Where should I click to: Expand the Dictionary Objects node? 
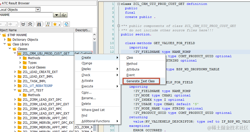coord(5,39)
